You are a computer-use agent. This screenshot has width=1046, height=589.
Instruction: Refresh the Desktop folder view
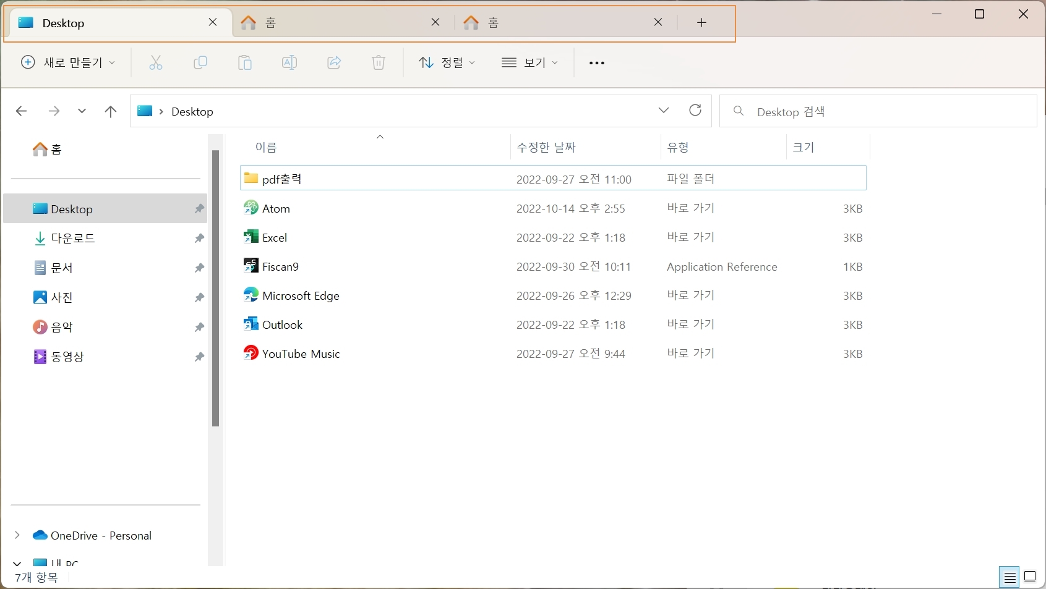(695, 110)
